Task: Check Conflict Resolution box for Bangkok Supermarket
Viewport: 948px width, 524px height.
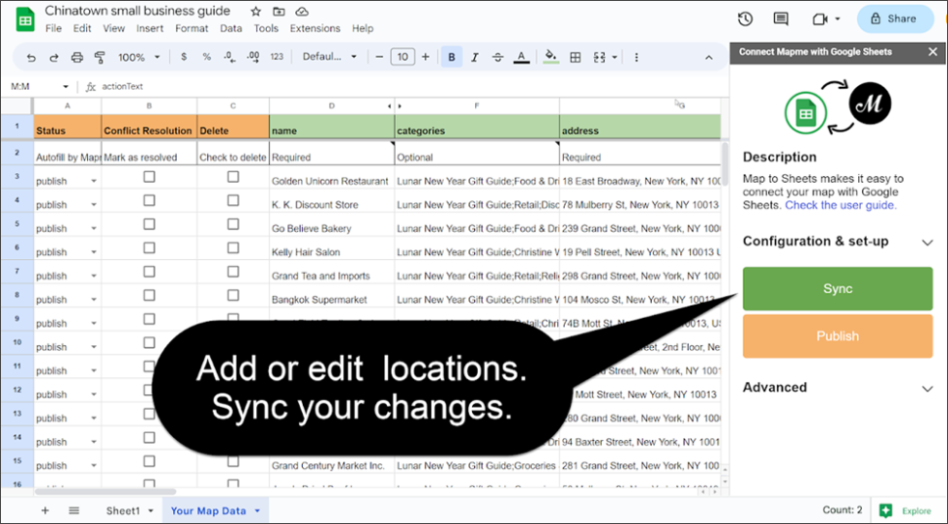Action: click(x=149, y=296)
